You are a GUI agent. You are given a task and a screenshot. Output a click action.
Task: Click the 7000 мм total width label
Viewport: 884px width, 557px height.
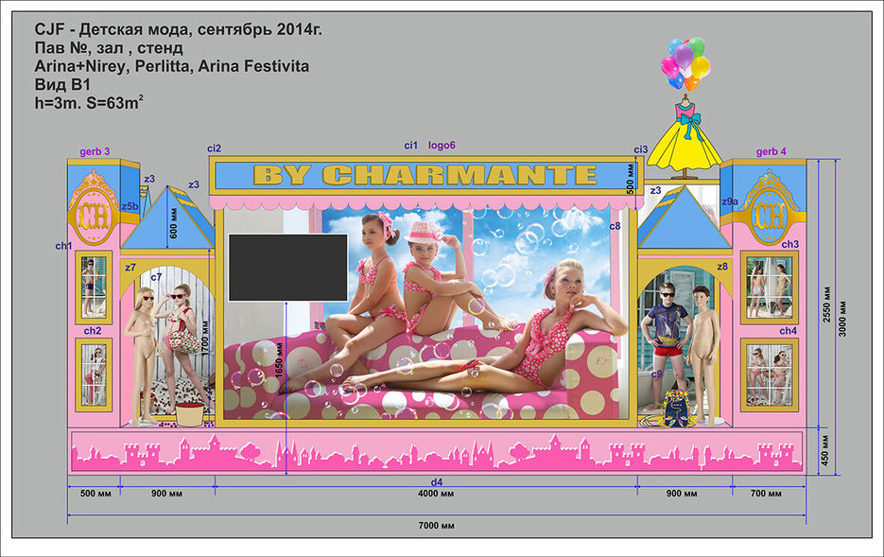coord(435,525)
